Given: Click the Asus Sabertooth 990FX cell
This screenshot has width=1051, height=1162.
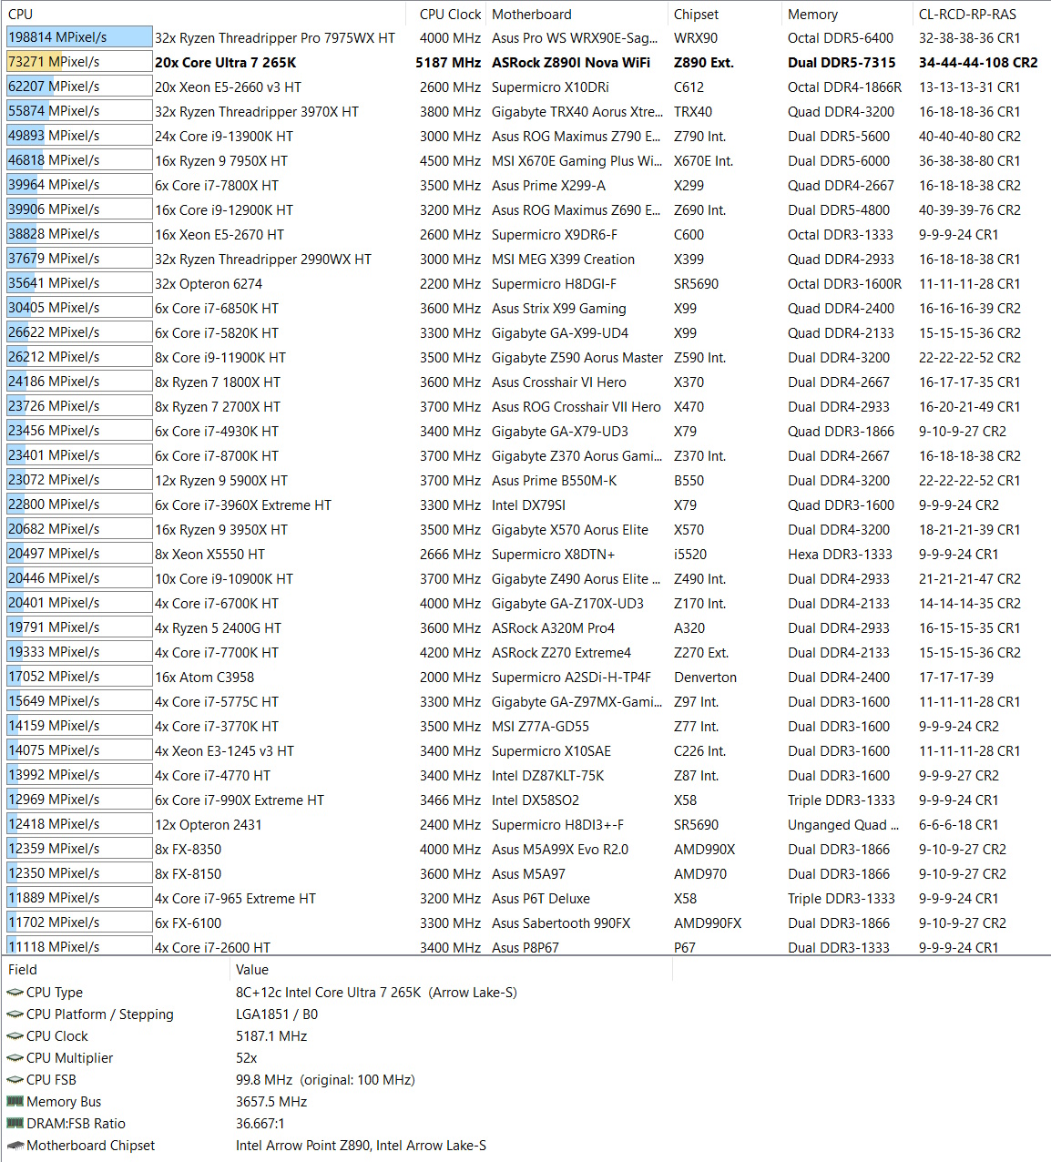Looking at the screenshot, I should tap(561, 923).
